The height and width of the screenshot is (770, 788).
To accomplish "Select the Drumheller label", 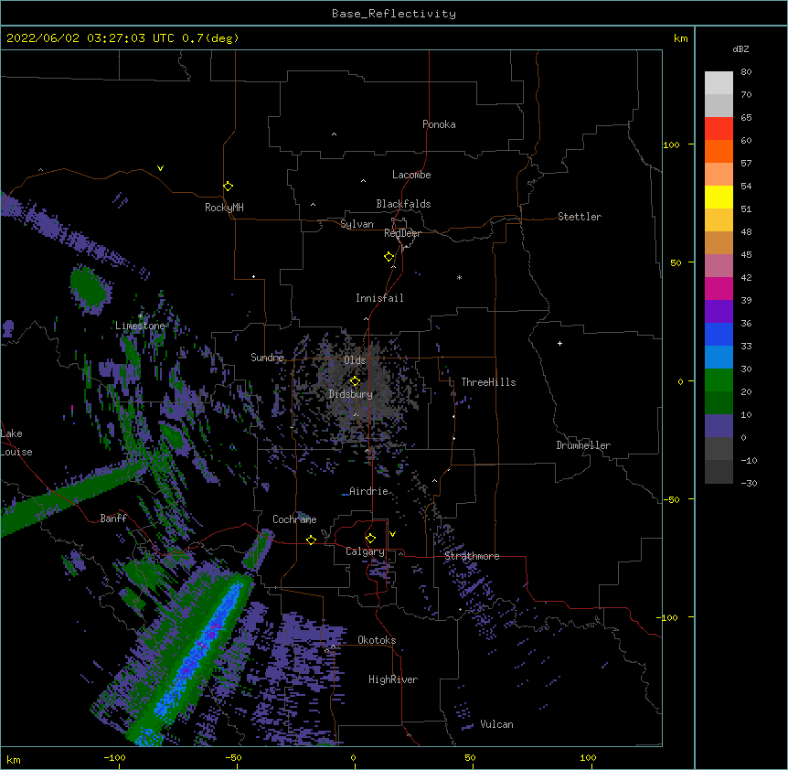I will [583, 445].
